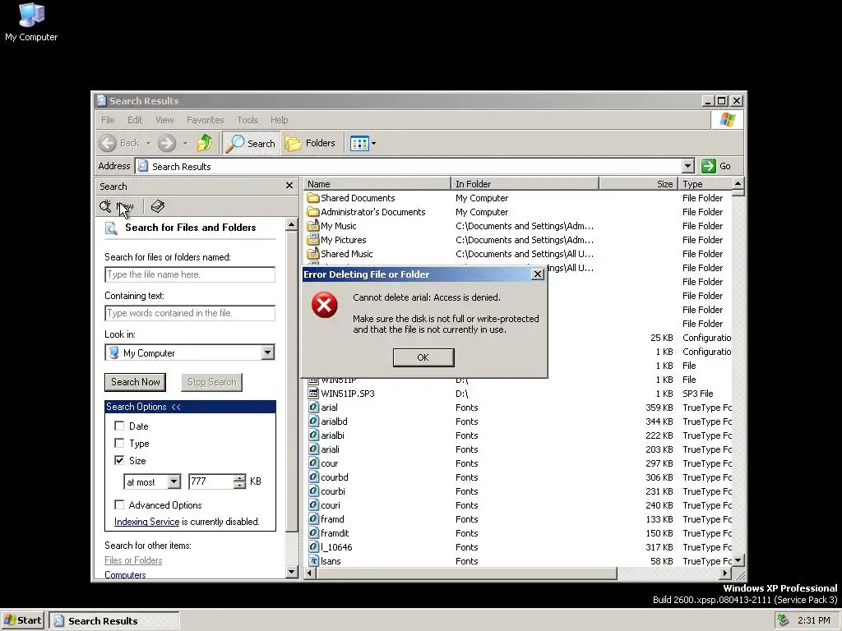Click Start button on taskbar
Screen dimensions: 842x631
[22, 620]
